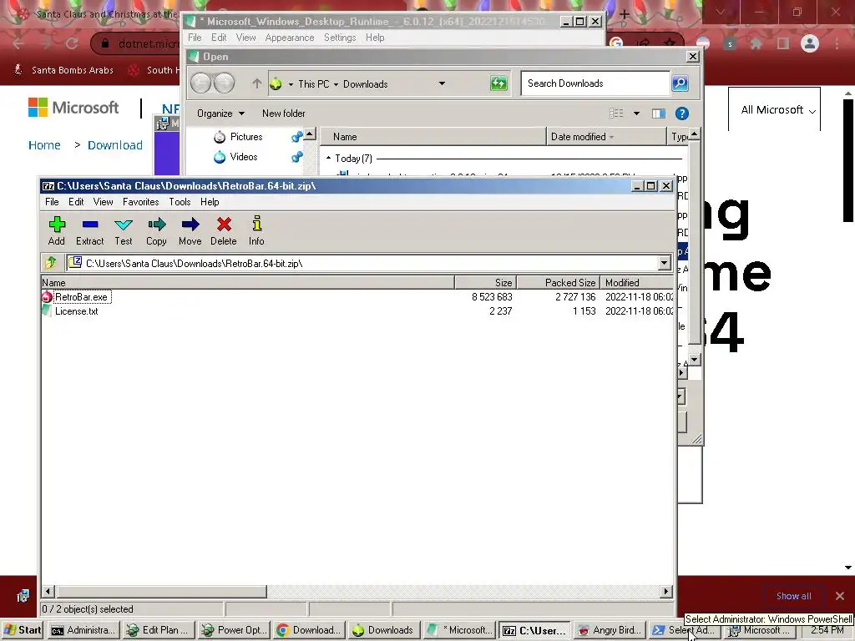Open a new Chrome tab
Viewport: 855px width, 641px height.
tap(625, 14)
